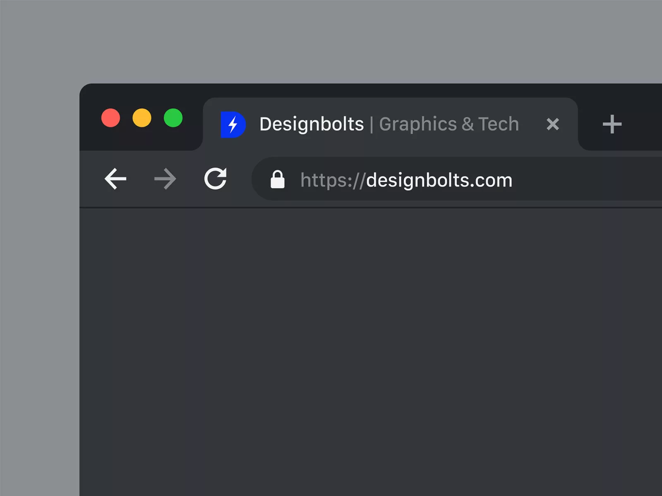The height and width of the screenshot is (496, 662).
Task: Click the Designbolts lightning bolt favicon
Action: coord(232,124)
